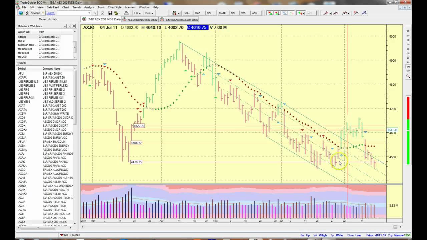427x240 pixels.
Task: Click the B button in Watchlists header
Action: (74, 26)
